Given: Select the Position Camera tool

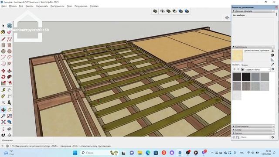Looking at the screenshot, I should 3,129.
